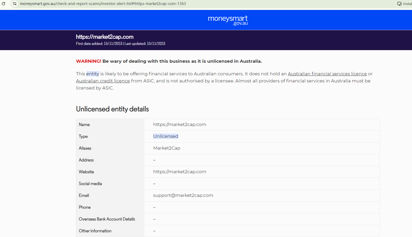Click the Other information row label
This screenshot has height=237, width=412.
pyautogui.click(x=95, y=231)
